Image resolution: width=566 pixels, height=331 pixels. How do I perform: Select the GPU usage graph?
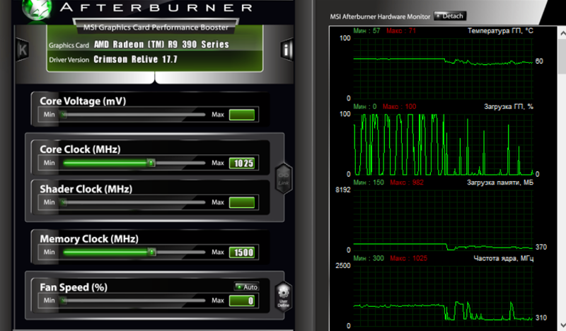tap(443, 144)
